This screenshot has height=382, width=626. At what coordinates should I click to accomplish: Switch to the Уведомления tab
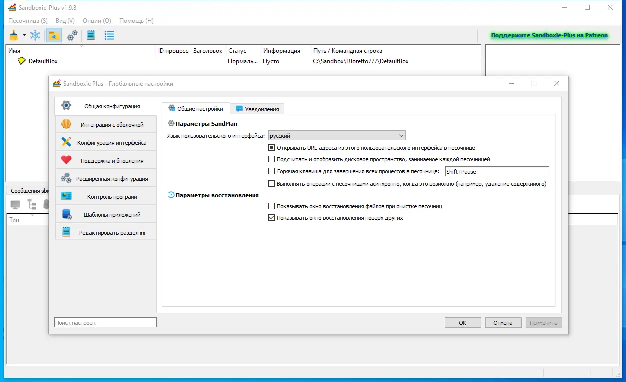257,109
